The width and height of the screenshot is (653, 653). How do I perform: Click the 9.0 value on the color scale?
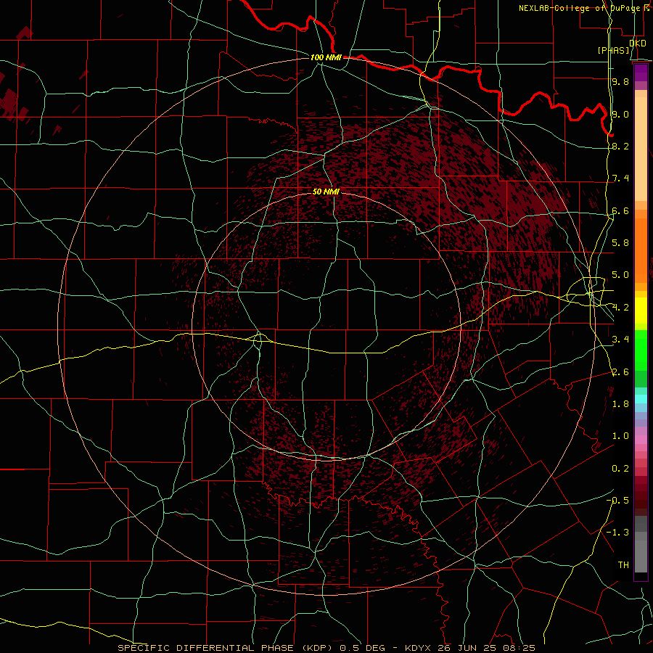620,114
